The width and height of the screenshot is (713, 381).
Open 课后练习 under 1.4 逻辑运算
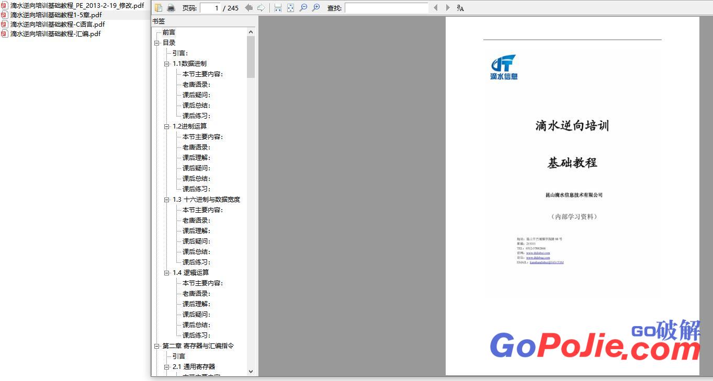[x=196, y=336]
